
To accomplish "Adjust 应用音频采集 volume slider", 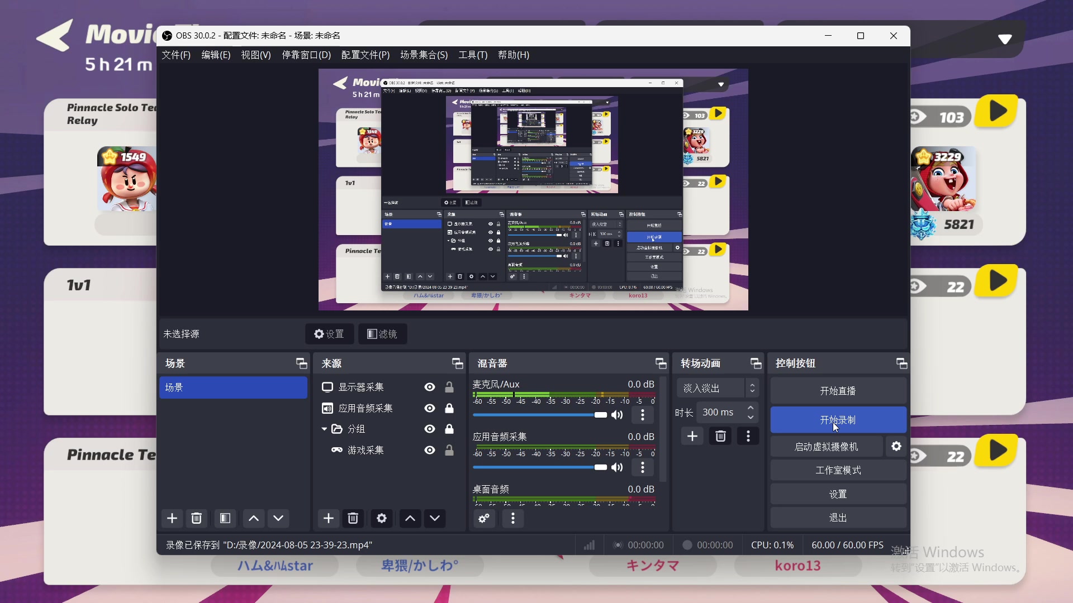I will click(540, 467).
